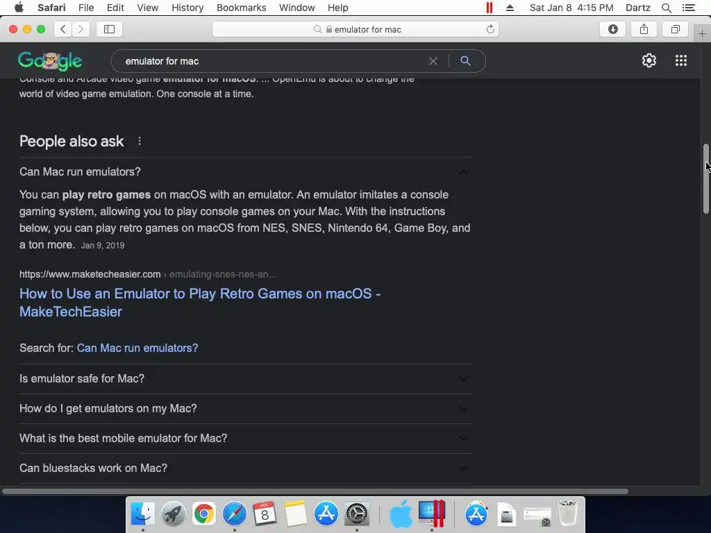Open the Help menu
This screenshot has height=533, width=711.
pyautogui.click(x=338, y=8)
